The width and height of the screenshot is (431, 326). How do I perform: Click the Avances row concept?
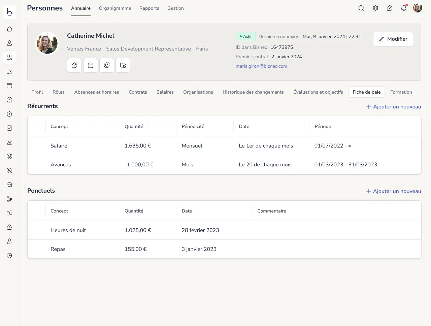tap(61, 165)
